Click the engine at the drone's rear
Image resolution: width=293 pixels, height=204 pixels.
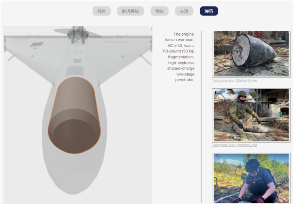point(78,34)
